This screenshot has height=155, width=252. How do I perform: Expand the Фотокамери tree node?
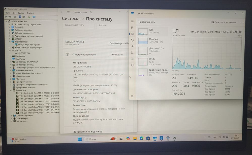(11, 119)
